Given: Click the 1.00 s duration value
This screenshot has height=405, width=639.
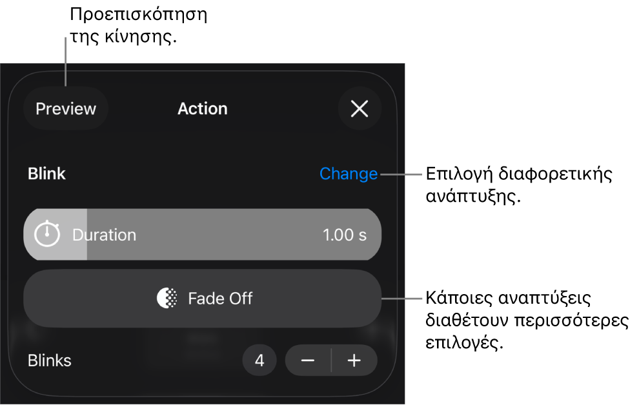Looking at the screenshot, I should click(x=345, y=235).
